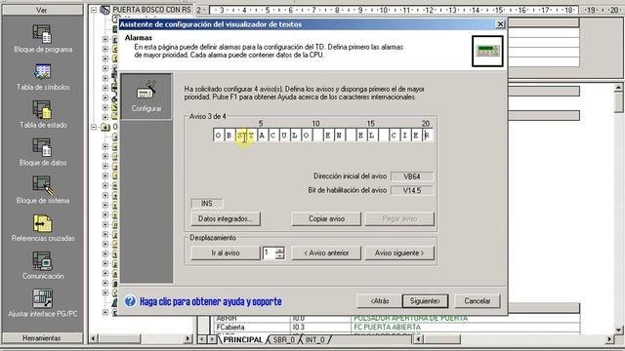Open the Bloque de programa view icon
The image size is (625, 351).
tap(42, 35)
